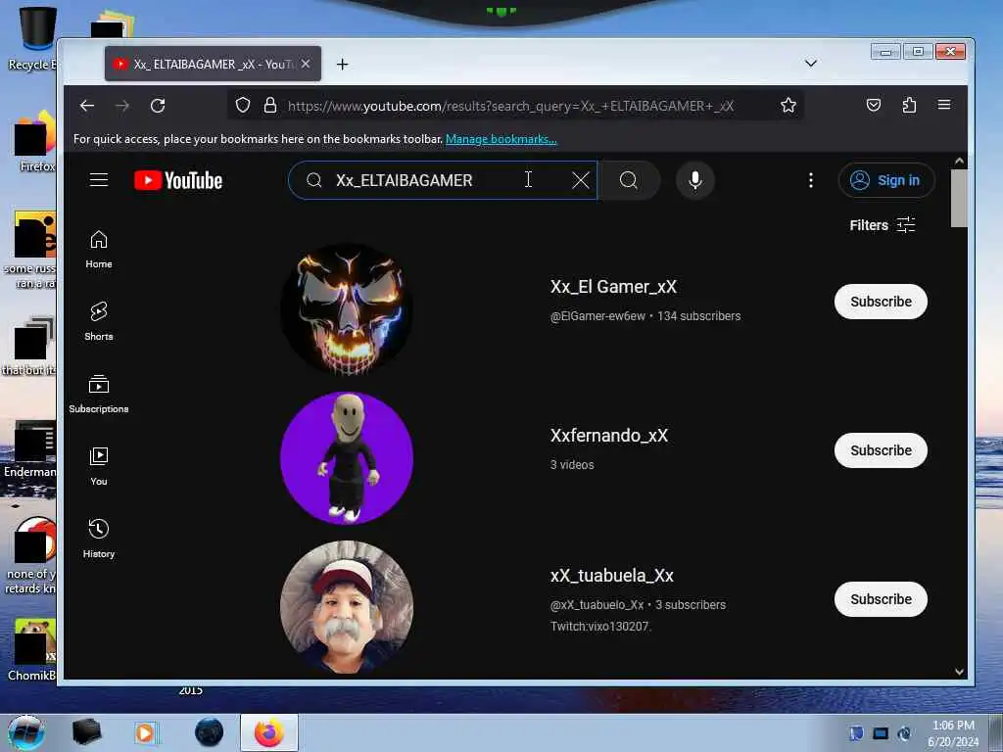
Task: Start voice search with microphone
Action: pos(695,180)
